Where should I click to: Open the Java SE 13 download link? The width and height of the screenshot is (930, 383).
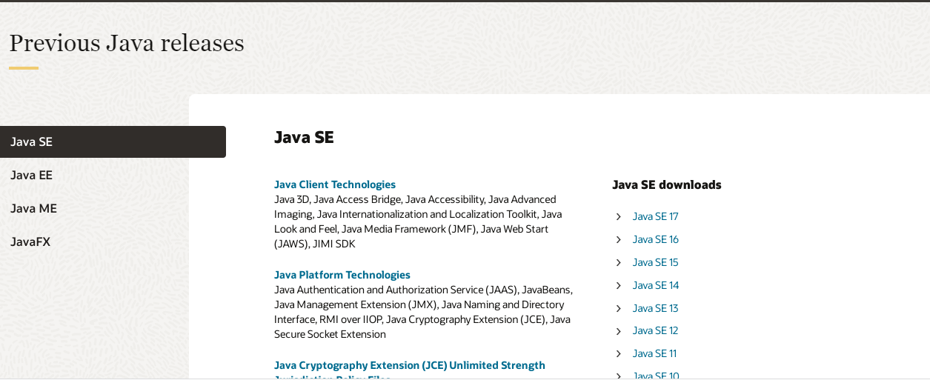[655, 308]
